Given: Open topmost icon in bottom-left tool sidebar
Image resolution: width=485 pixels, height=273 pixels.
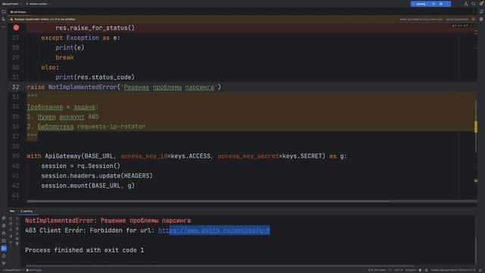Looking at the screenshot, I should tap(4, 218).
